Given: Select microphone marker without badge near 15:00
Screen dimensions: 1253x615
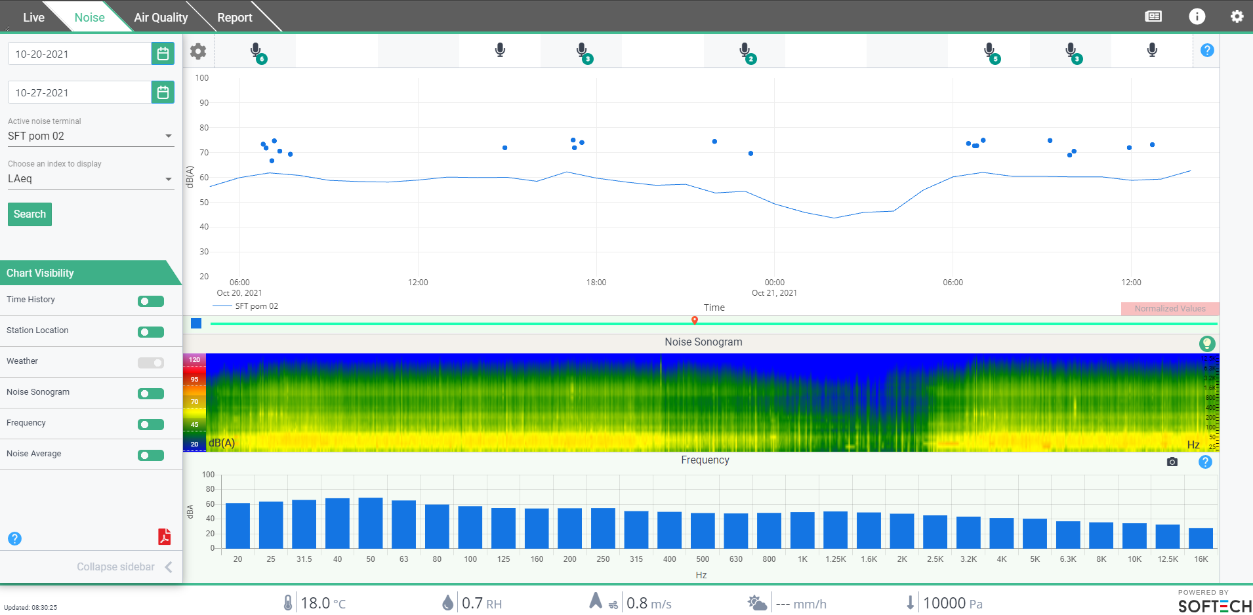Looking at the screenshot, I should click(500, 50).
